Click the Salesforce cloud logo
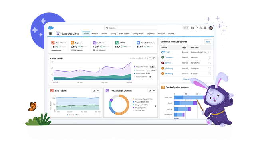264x148 pixels. pyautogui.click(x=51, y=28)
